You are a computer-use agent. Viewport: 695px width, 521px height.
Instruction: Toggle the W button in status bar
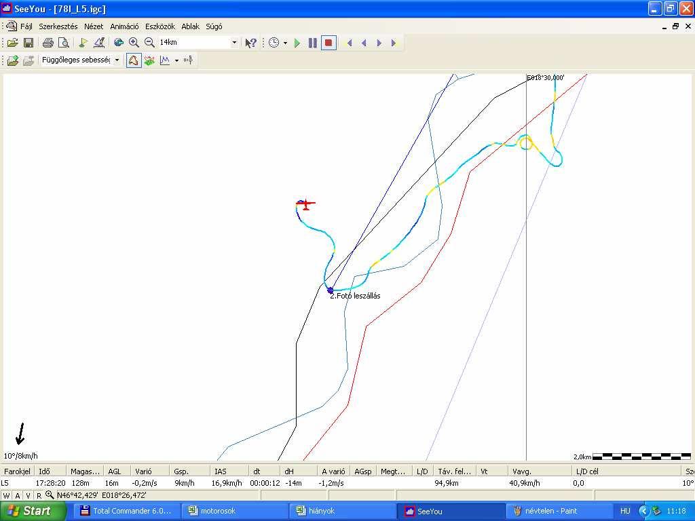pos(6,496)
